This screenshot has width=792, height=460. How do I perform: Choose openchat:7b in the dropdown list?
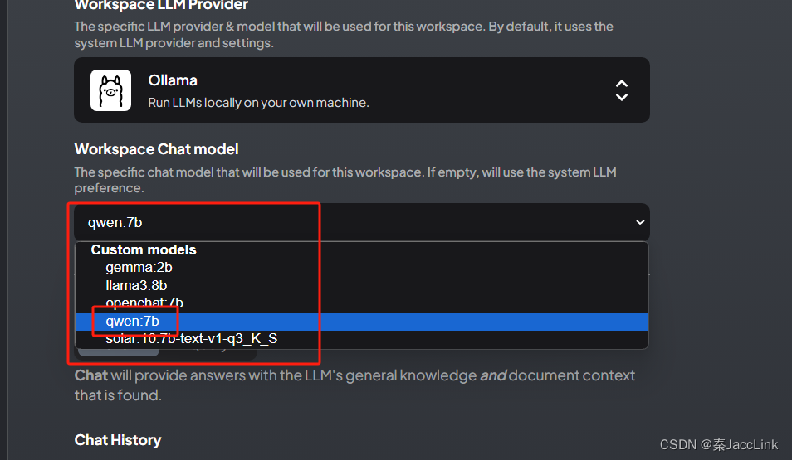click(x=362, y=303)
